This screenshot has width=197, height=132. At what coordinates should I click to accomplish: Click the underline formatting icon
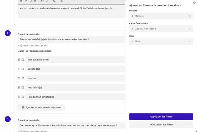(x=31, y=1)
